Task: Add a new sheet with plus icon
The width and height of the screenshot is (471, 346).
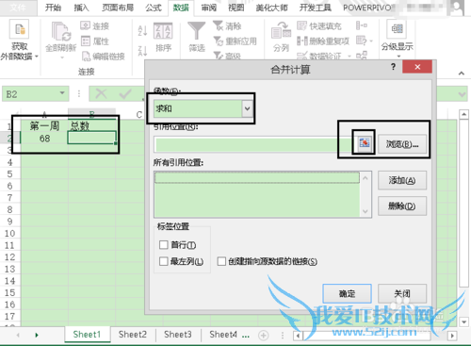Action: tap(263, 336)
